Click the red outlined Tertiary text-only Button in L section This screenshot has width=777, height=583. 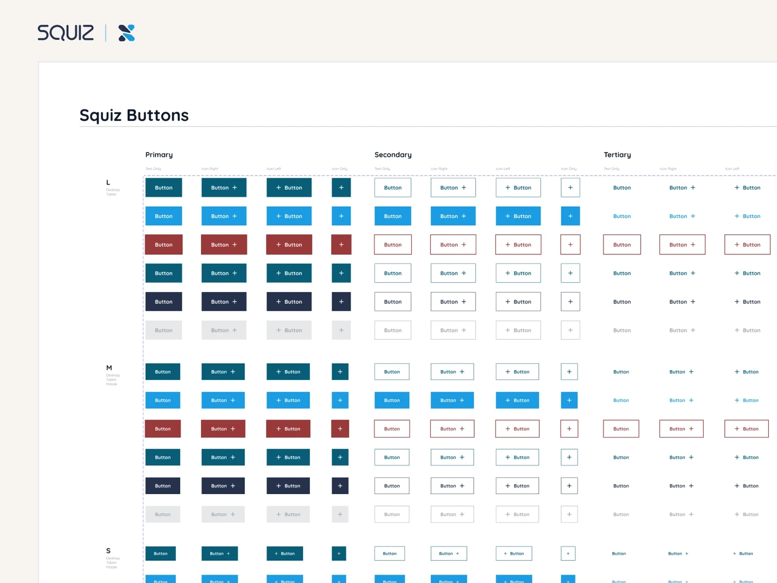[622, 244]
